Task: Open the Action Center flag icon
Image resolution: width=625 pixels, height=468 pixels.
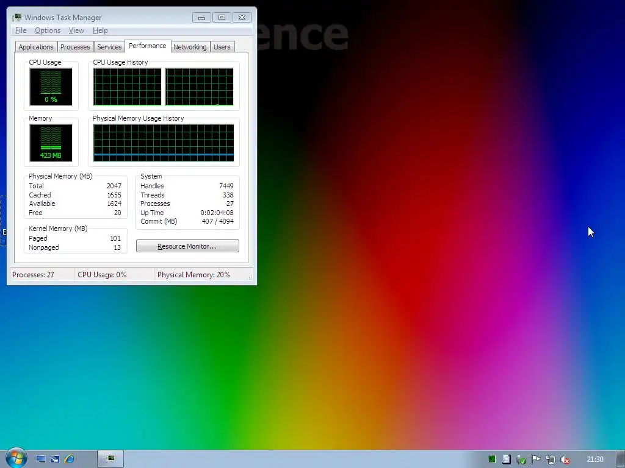Action: click(x=536, y=459)
